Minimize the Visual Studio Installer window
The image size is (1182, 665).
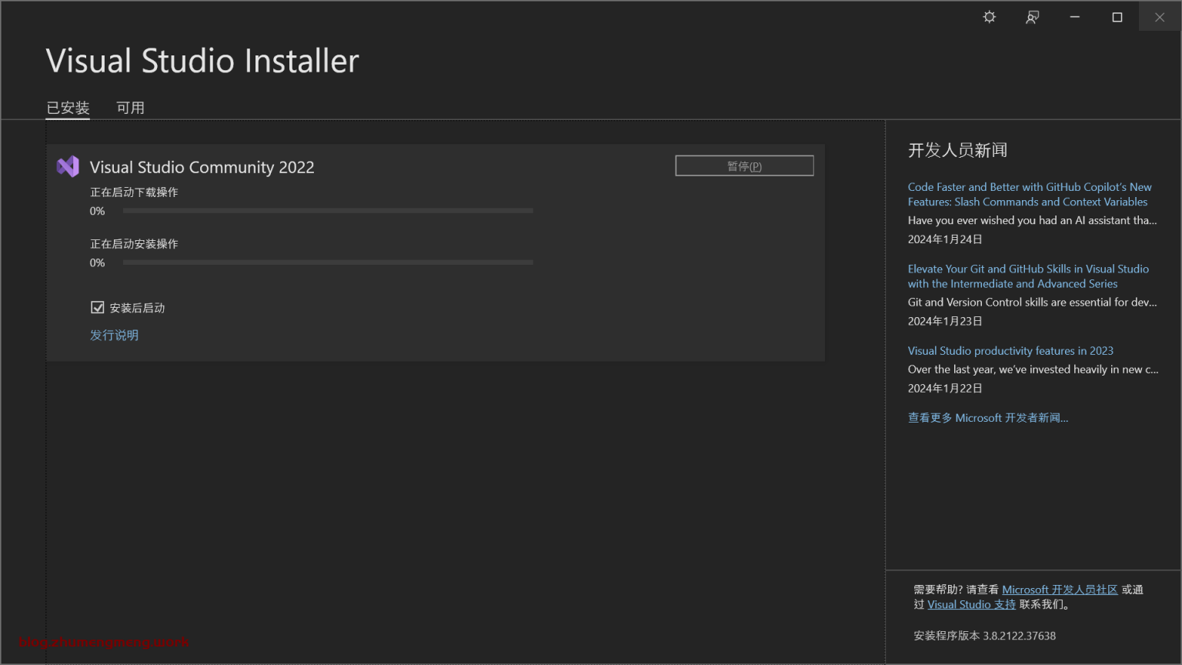pos(1074,17)
